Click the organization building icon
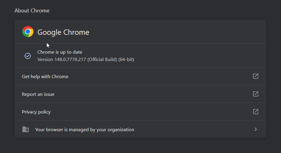This screenshot has height=153, width=281. point(25,129)
